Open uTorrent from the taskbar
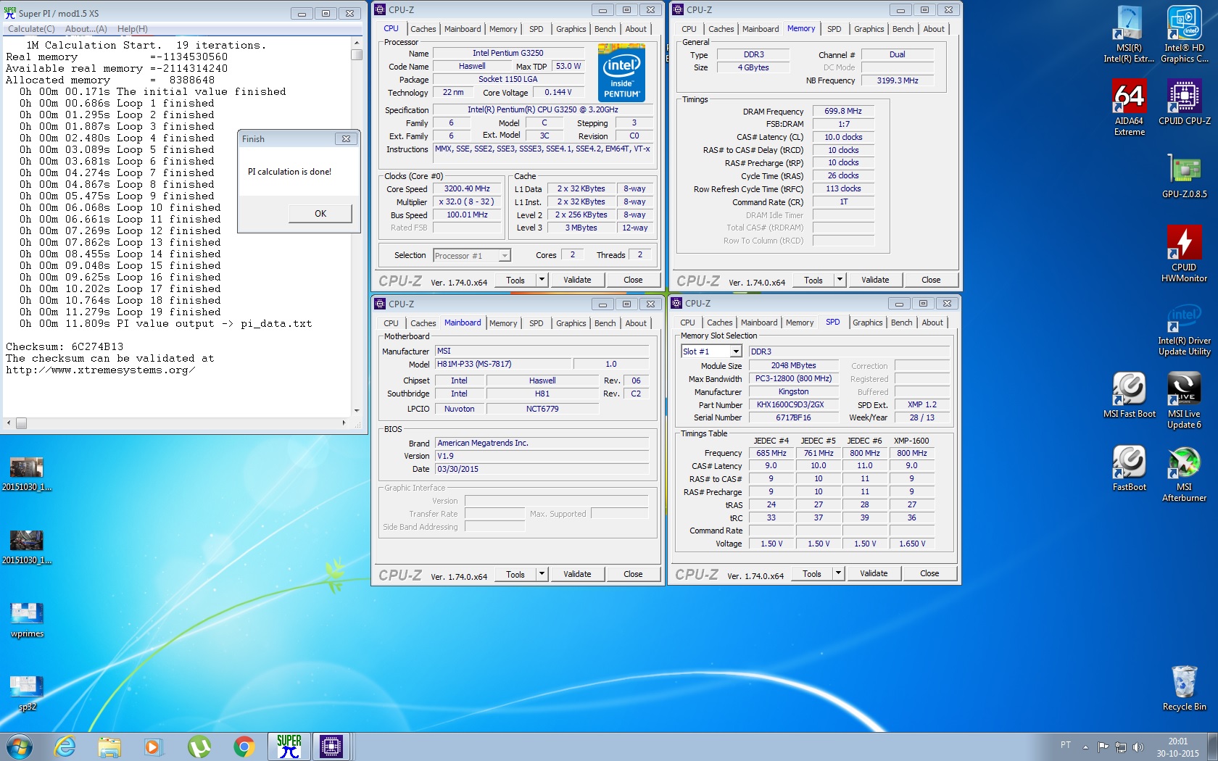This screenshot has height=761, width=1218. tap(199, 747)
